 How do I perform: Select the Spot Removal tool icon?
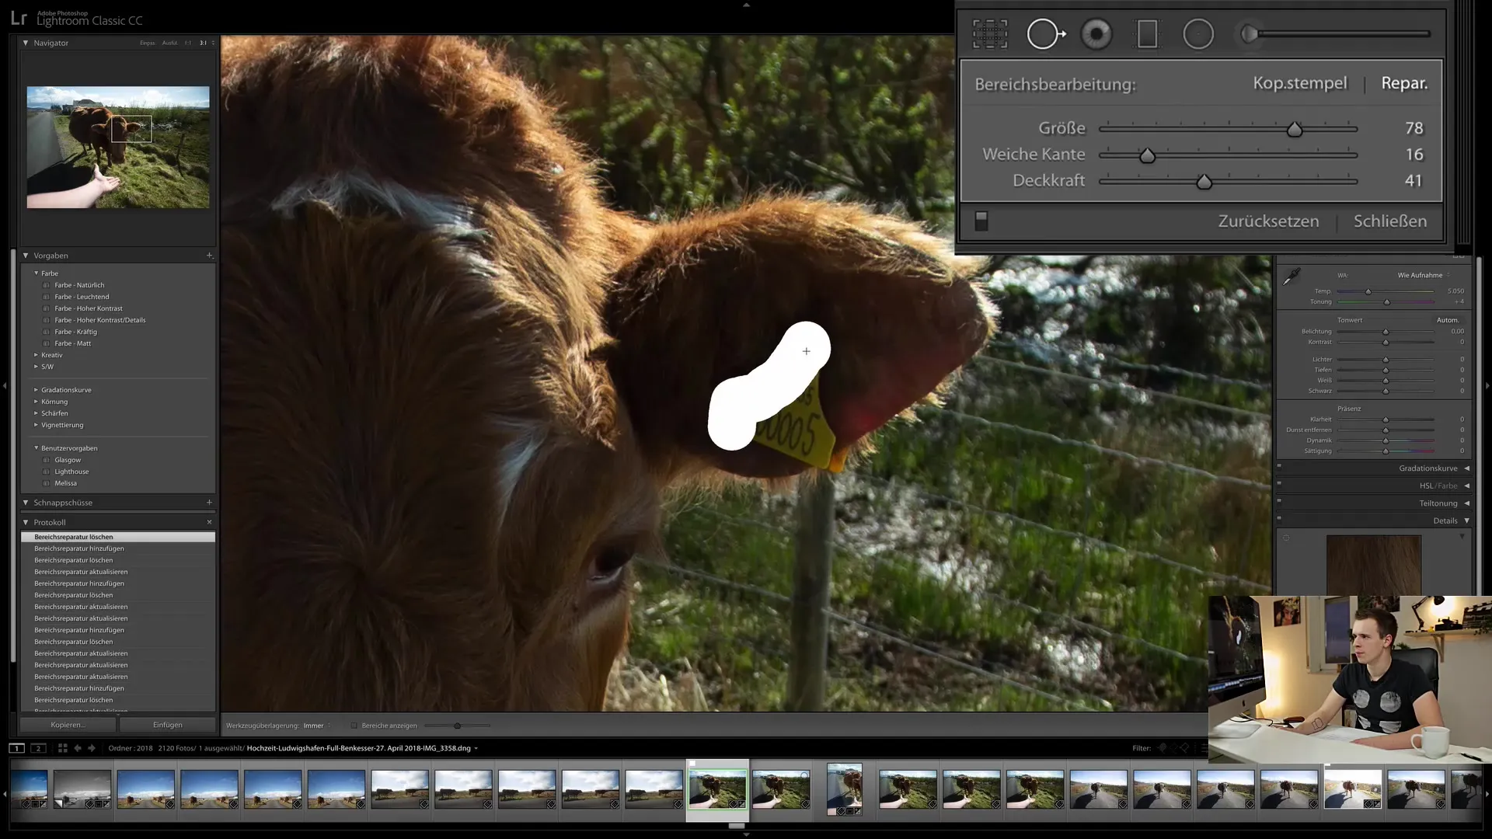pyautogui.click(x=1045, y=34)
